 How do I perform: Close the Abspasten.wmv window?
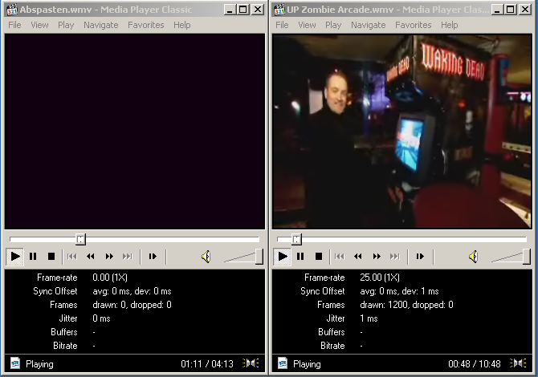coord(257,10)
